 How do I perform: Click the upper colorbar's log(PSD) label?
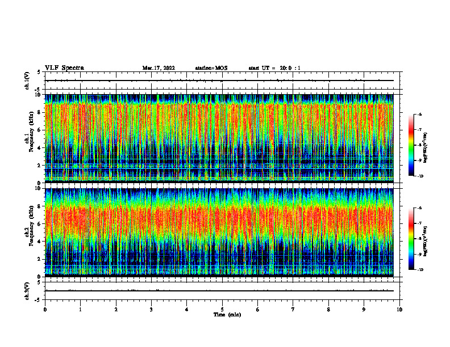click(426, 148)
